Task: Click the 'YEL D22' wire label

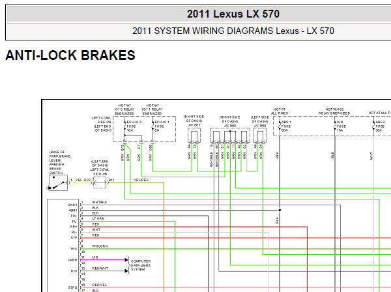Action: point(83,180)
